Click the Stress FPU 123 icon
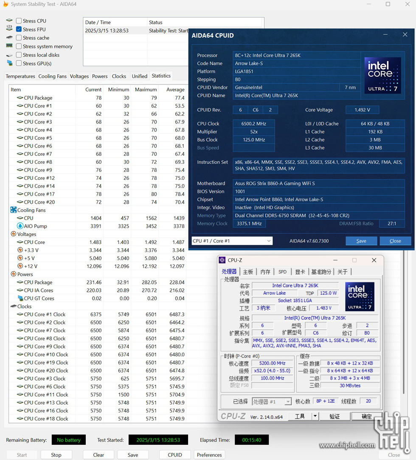This screenshot has width=416, height=460. pyautogui.click(x=9, y=28)
